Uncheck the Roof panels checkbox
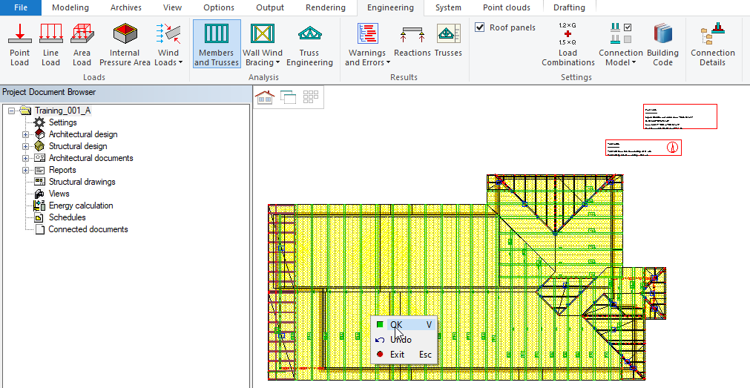The height and width of the screenshot is (388, 750). (x=480, y=27)
